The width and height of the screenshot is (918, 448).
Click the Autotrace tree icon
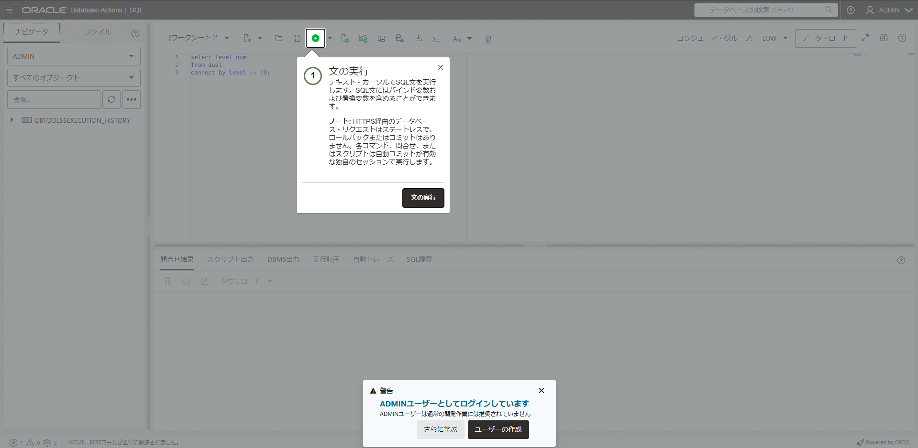coord(381,38)
